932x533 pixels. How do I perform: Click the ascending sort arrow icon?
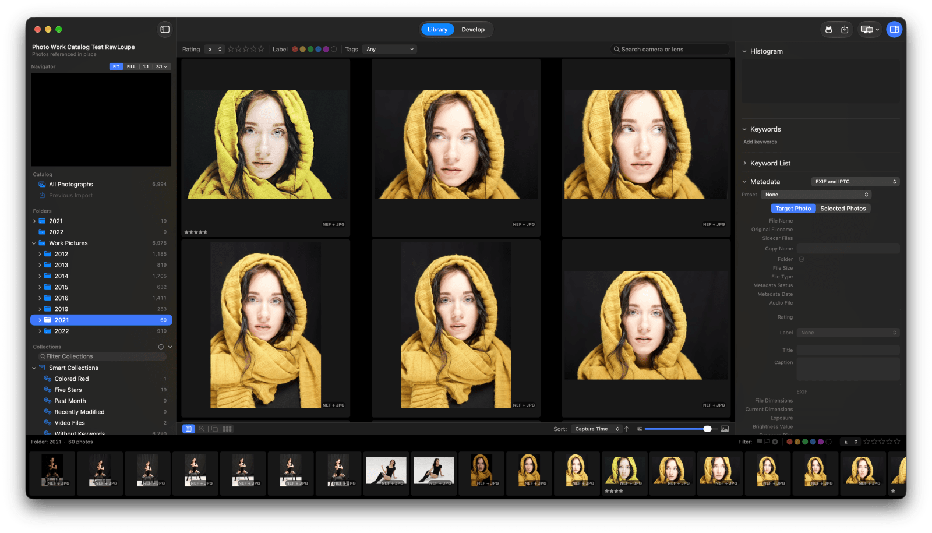627,429
